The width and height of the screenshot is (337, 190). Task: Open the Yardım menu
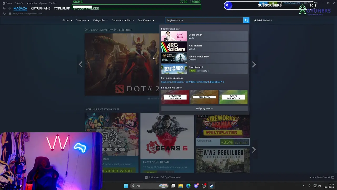(53, 3)
